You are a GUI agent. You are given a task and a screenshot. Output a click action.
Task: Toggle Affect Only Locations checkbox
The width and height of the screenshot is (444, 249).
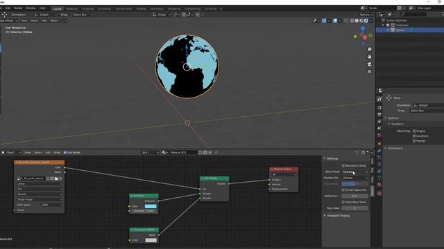[x=414, y=136]
